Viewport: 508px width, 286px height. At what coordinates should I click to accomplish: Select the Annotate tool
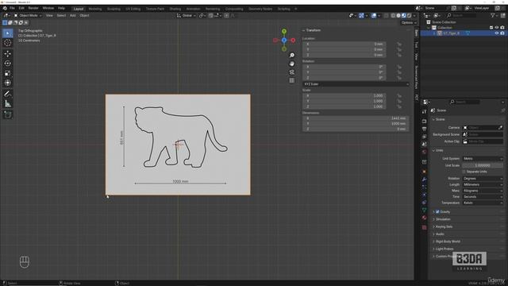coord(8,94)
